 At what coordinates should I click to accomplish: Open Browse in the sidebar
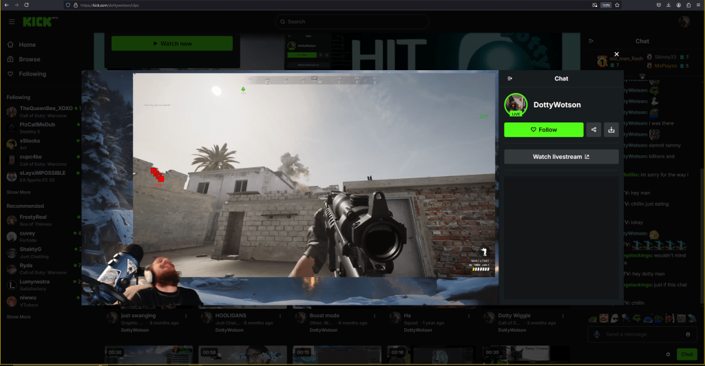[x=29, y=59]
